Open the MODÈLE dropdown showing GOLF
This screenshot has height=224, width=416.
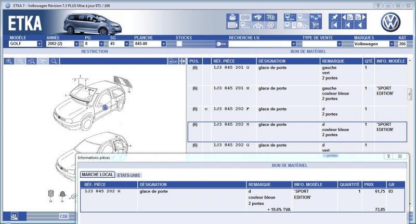(40, 44)
